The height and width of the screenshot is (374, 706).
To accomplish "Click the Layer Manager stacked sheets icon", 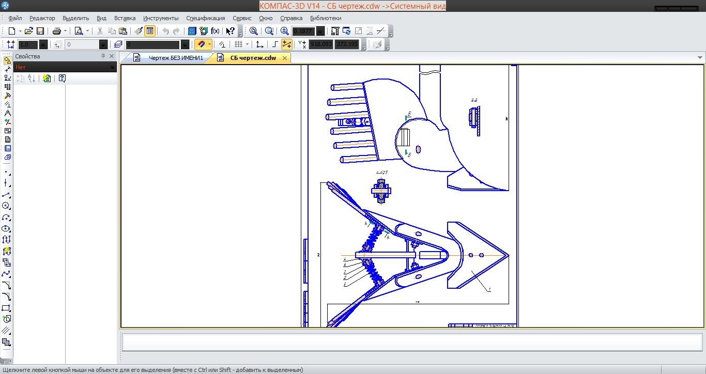I will coord(118,45).
